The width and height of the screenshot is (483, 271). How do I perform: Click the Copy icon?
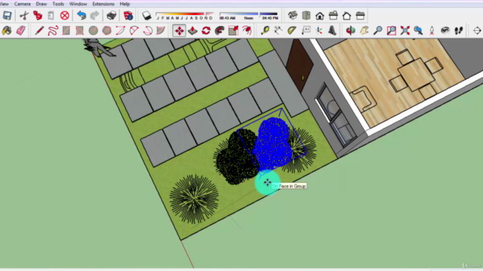tap(37, 15)
